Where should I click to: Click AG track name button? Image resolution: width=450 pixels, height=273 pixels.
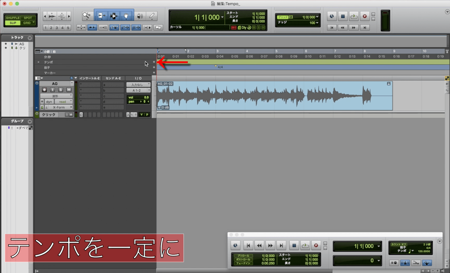point(55,84)
